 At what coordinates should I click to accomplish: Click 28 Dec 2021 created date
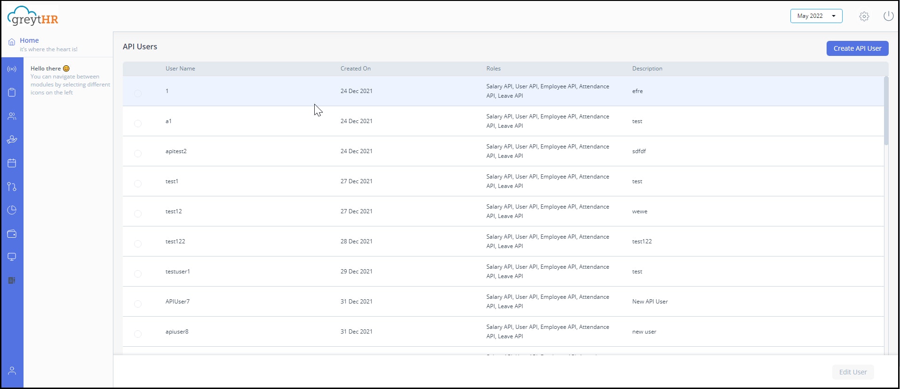coord(357,241)
